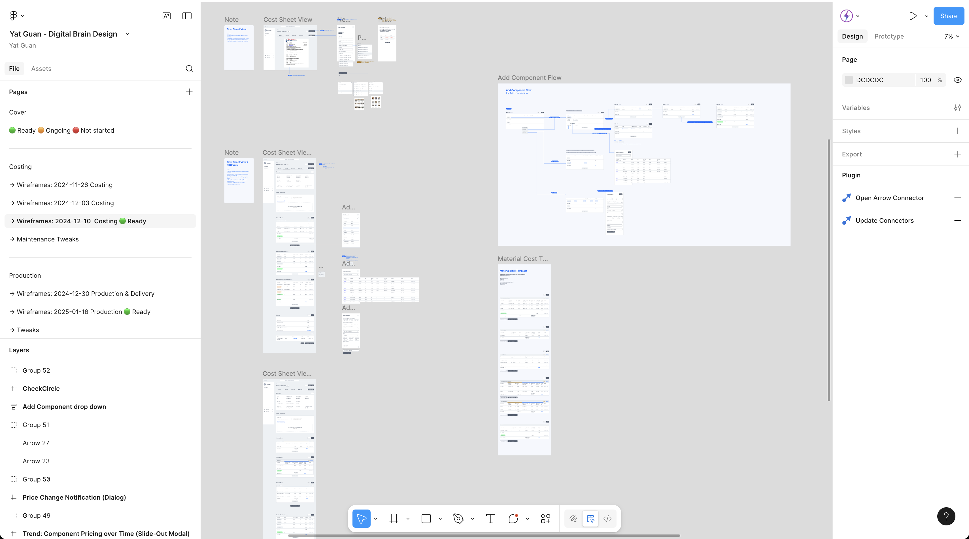
Task: Select the Text tool
Action: [x=490, y=519]
